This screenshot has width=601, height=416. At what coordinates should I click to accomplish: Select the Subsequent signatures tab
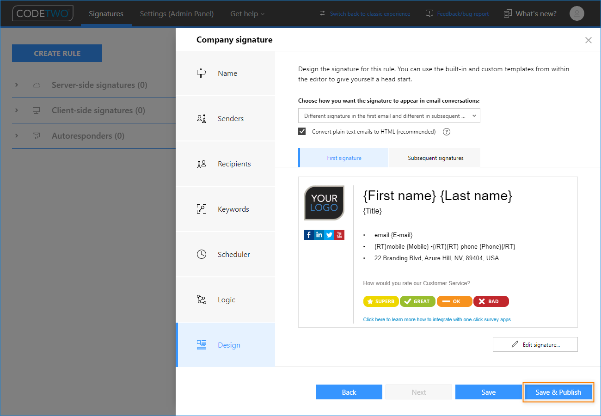tap(435, 158)
